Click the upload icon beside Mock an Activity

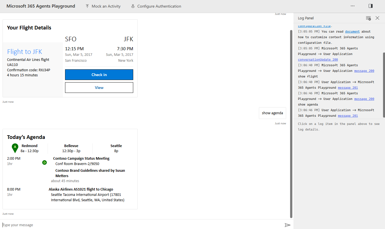(x=87, y=6)
